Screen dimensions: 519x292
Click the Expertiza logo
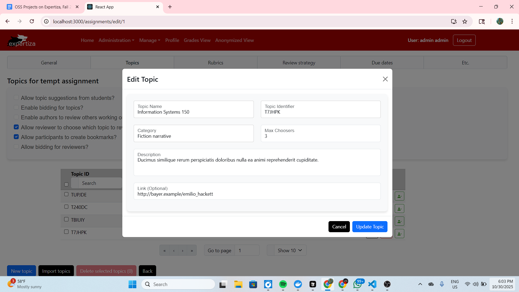(x=21, y=41)
